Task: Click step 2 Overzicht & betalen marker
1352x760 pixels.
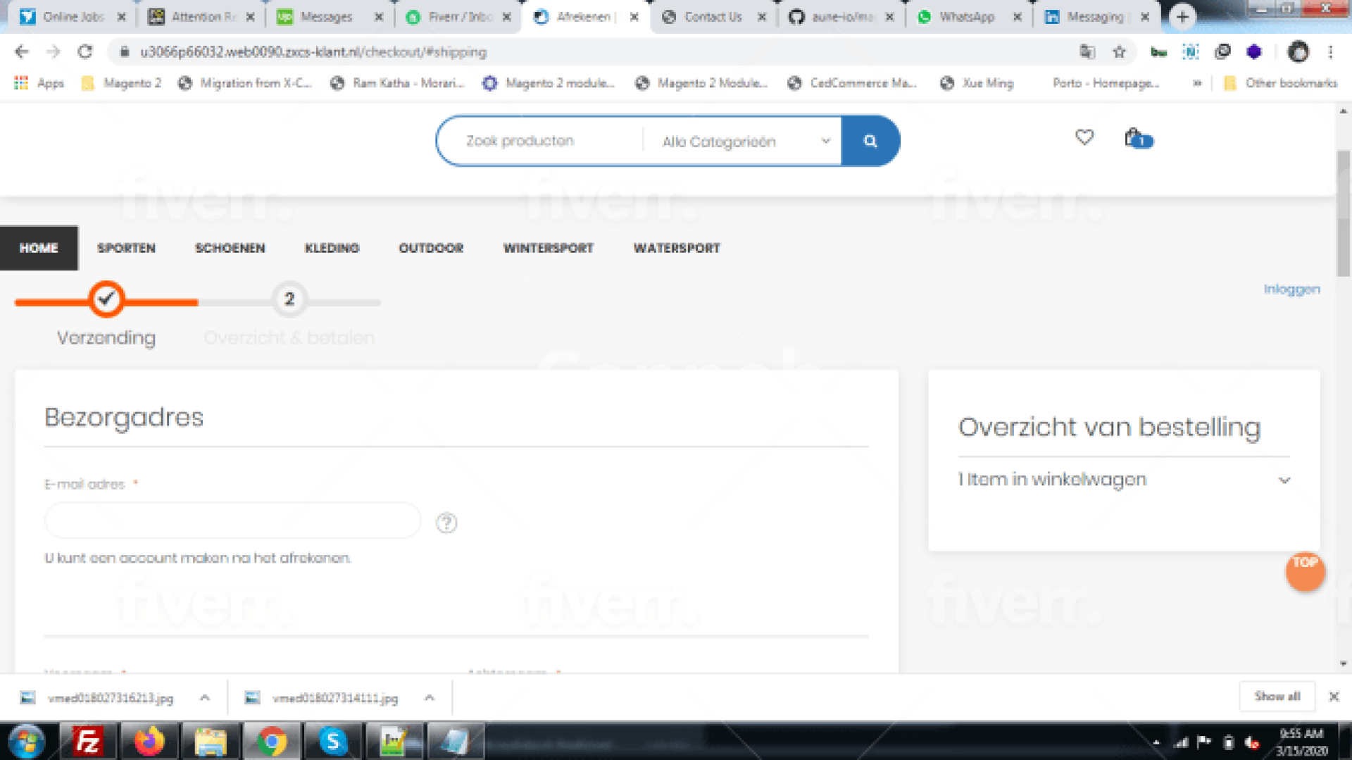Action: 289,299
